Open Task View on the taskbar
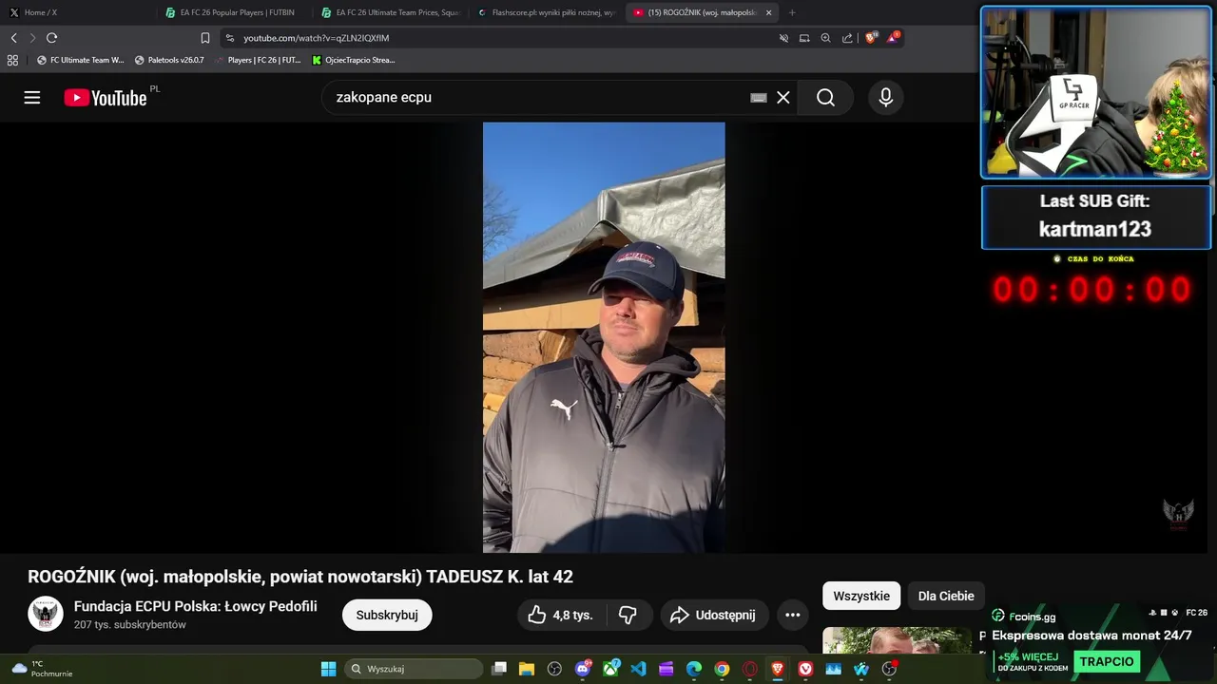This screenshot has width=1217, height=684. [x=499, y=669]
